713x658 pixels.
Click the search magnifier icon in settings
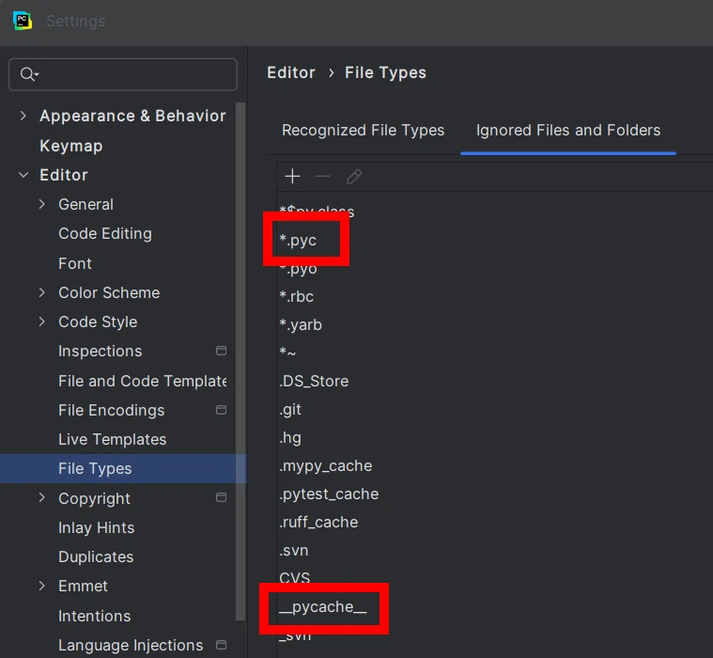pyautogui.click(x=27, y=74)
